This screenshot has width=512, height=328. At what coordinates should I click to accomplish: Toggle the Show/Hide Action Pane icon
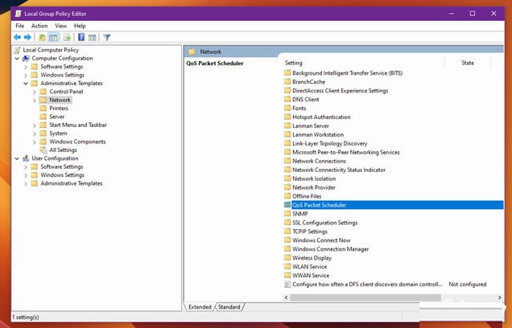[93, 38]
